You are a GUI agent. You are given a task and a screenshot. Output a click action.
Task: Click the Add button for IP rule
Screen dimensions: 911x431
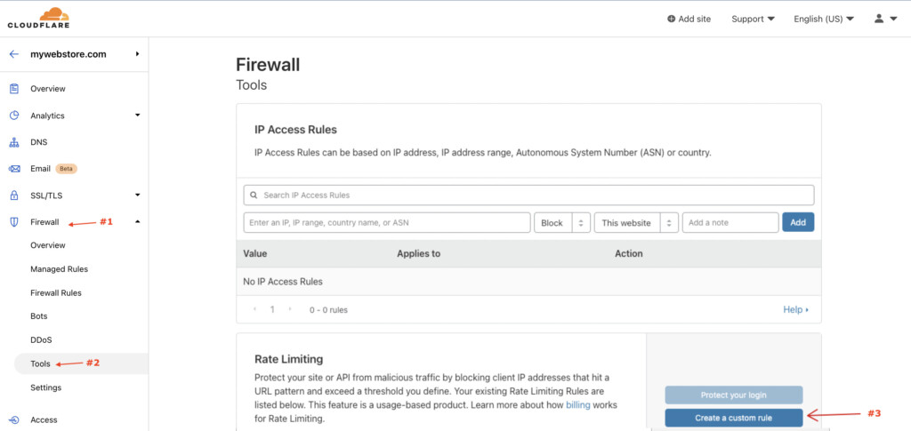click(798, 223)
